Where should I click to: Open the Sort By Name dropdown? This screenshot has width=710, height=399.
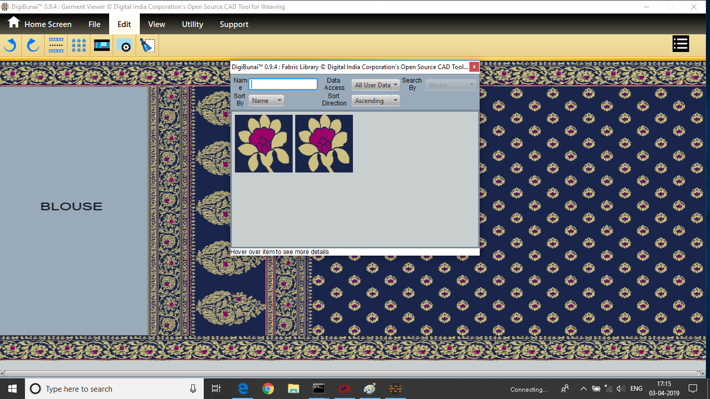(x=266, y=100)
